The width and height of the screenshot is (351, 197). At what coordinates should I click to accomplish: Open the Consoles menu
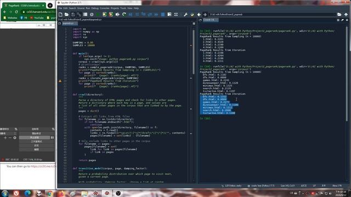pos(105,8)
